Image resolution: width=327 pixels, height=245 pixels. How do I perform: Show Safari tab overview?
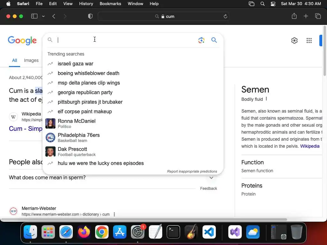tap(318, 16)
